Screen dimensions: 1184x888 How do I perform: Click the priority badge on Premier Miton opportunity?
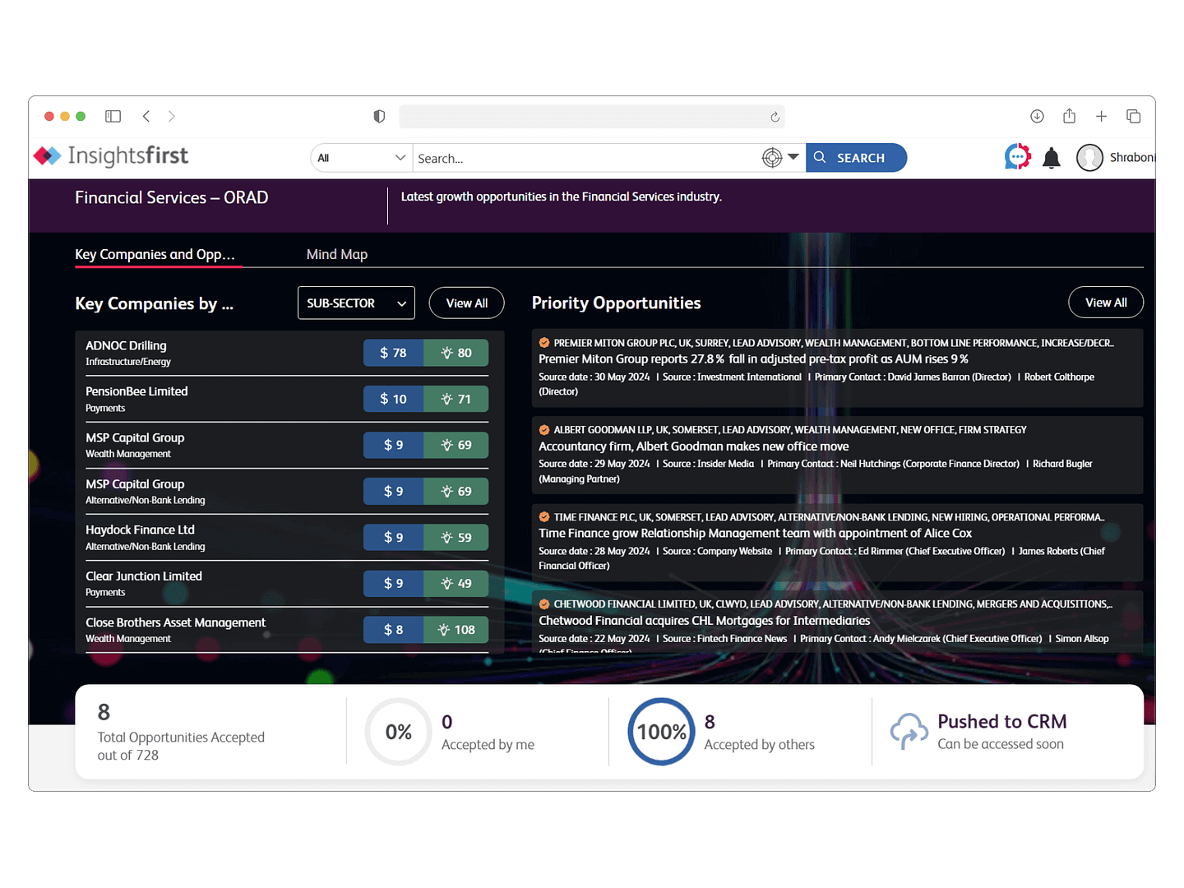pyautogui.click(x=544, y=343)
